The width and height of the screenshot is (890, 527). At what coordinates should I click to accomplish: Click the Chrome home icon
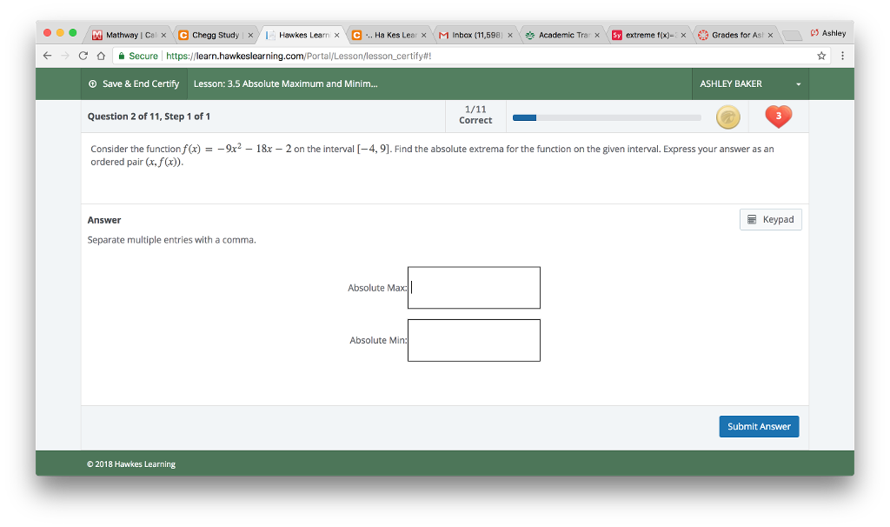tap(103, 54)
